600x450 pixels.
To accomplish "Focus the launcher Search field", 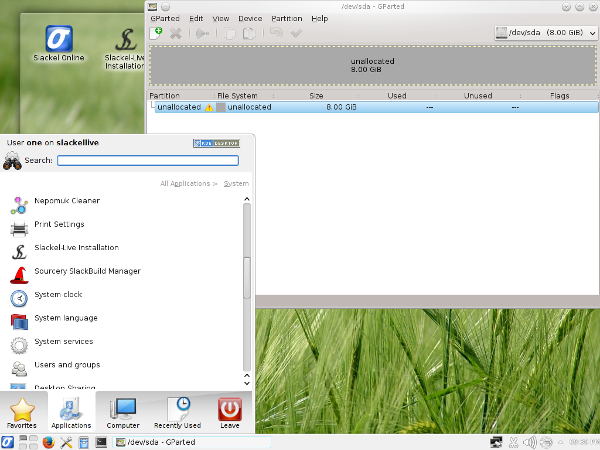I will click(x=148, y=161).
